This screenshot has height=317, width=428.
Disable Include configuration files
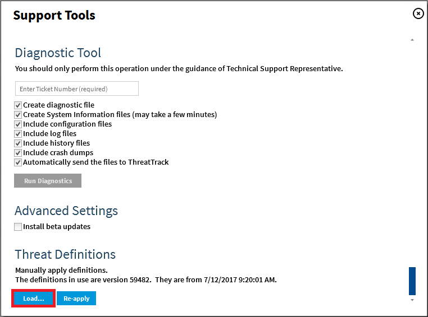point(19,124)
